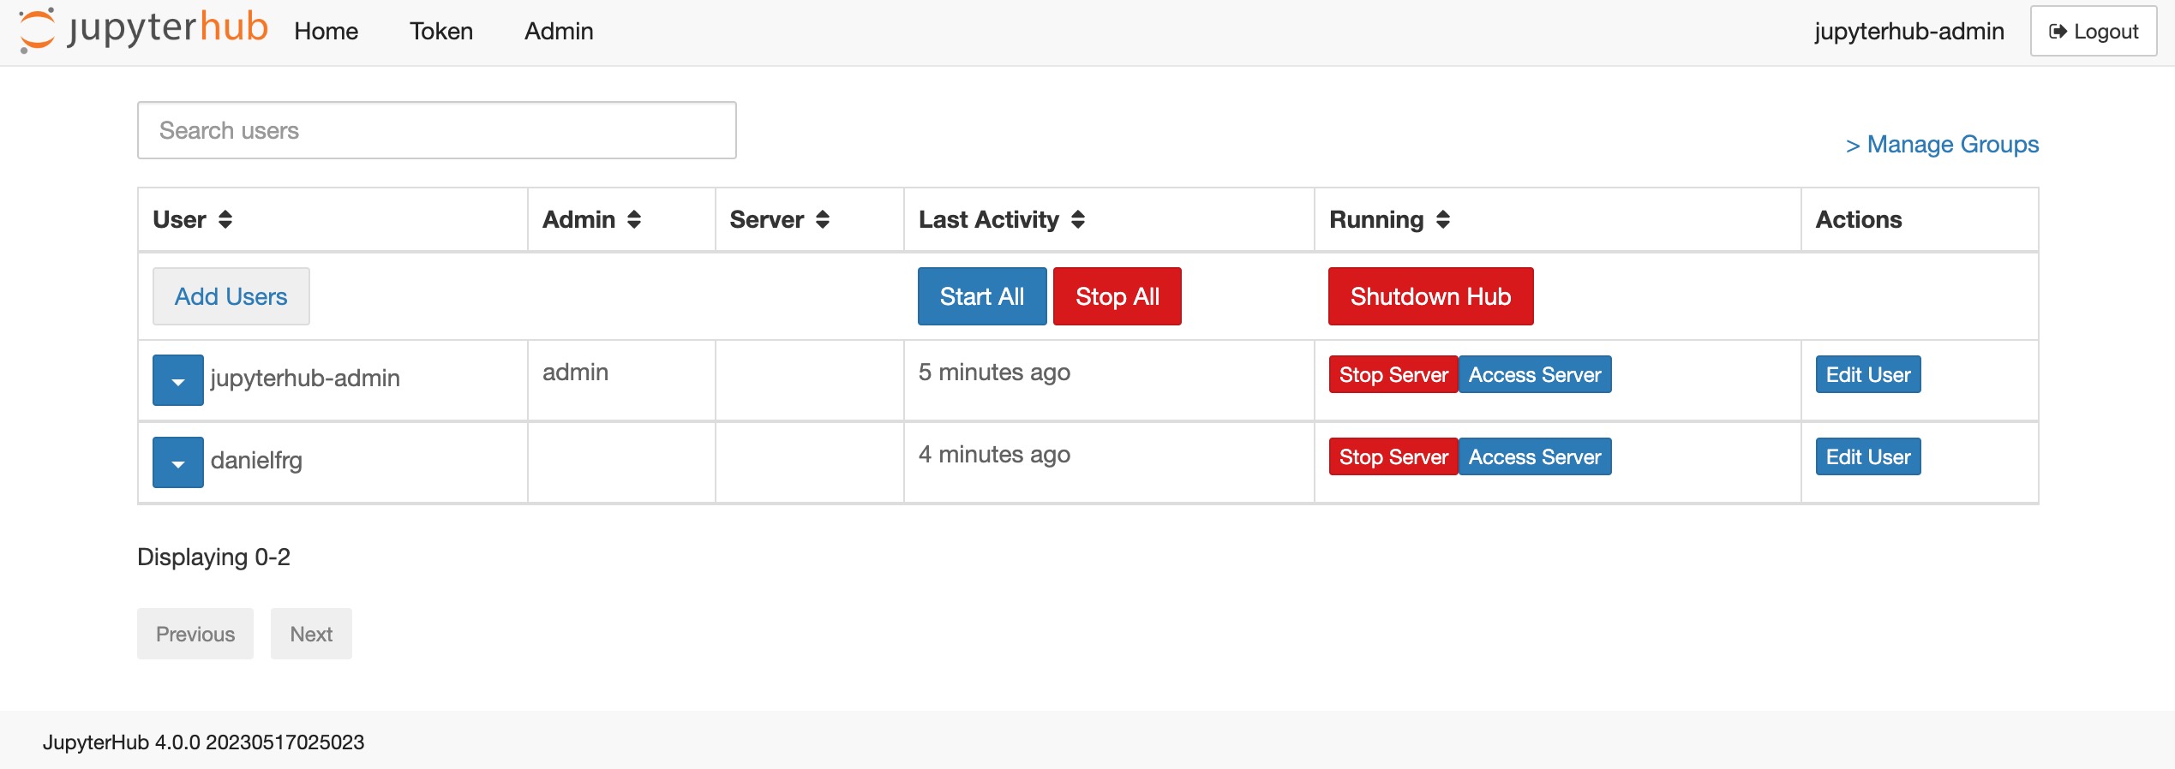
Task: Open the Token page
Action: (441, 32)
